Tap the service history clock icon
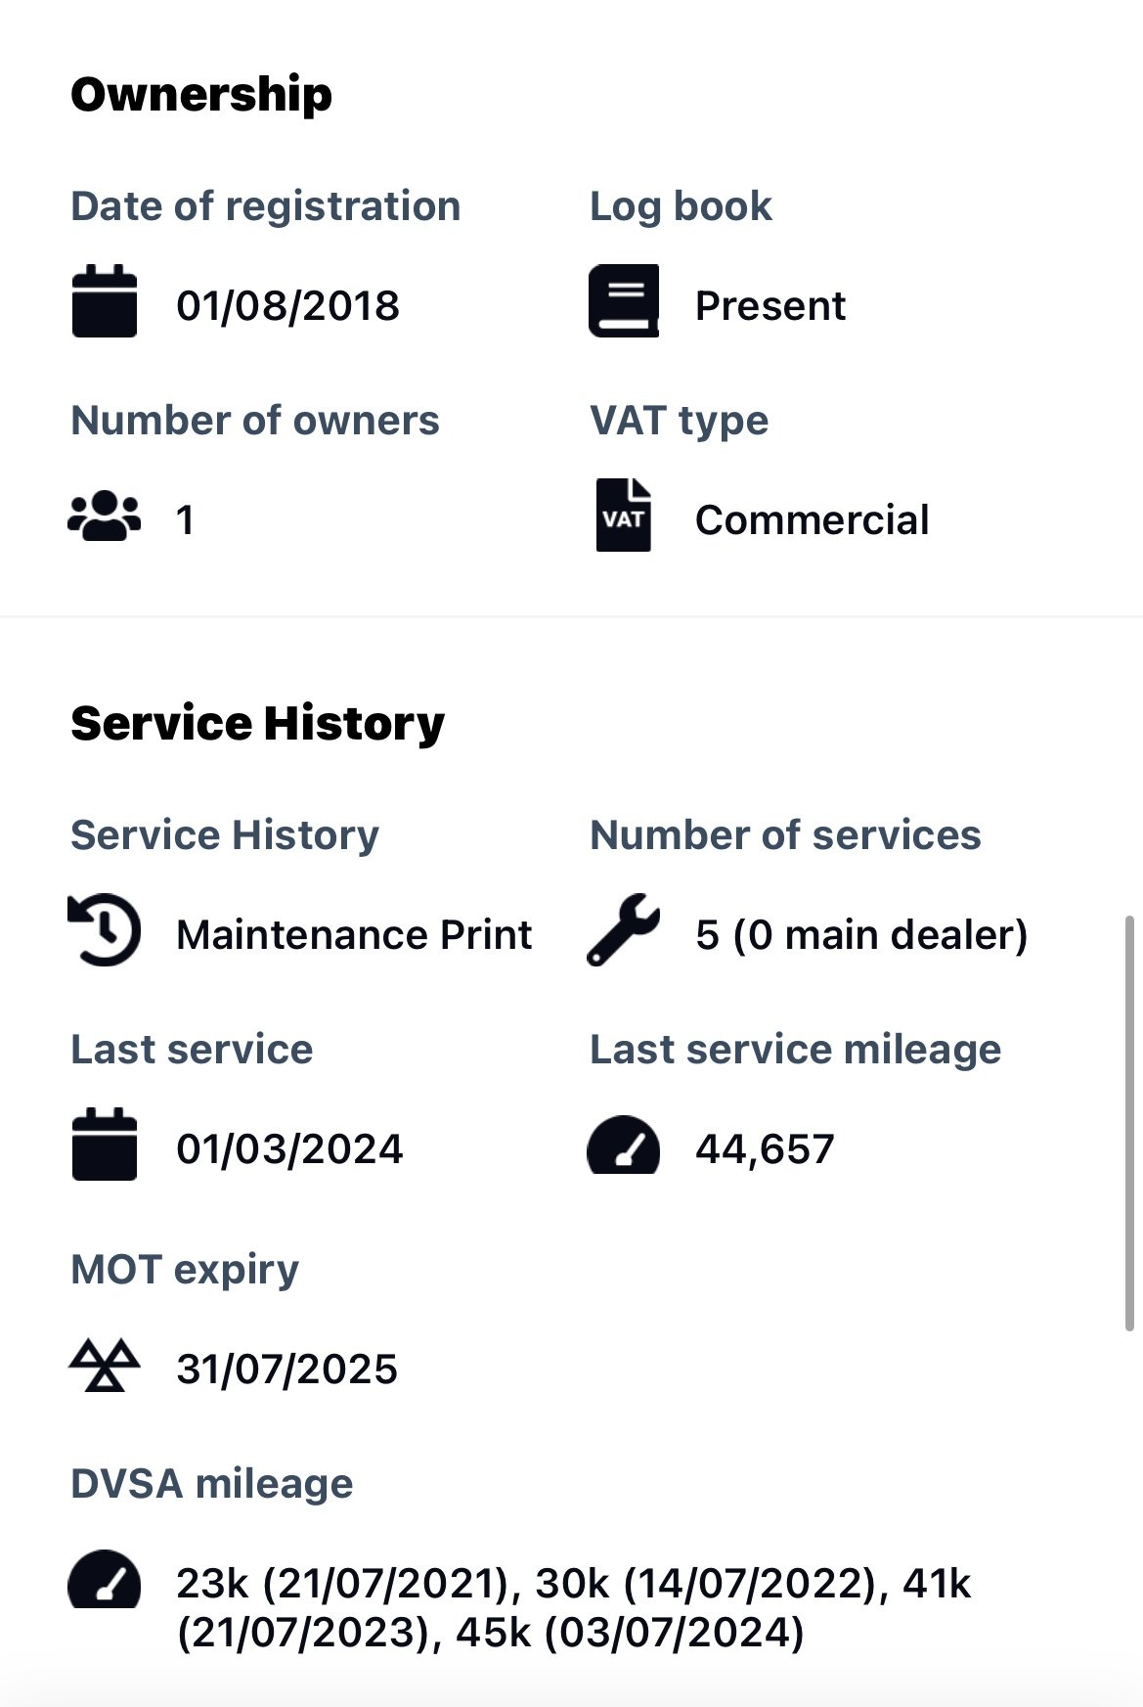 pos(105,929)
